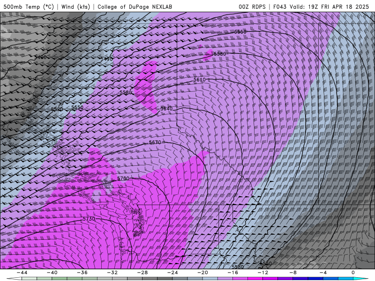Click the 5490 height contour label
This screenshot has width=375, height=281.
click(x=106, y=59)
